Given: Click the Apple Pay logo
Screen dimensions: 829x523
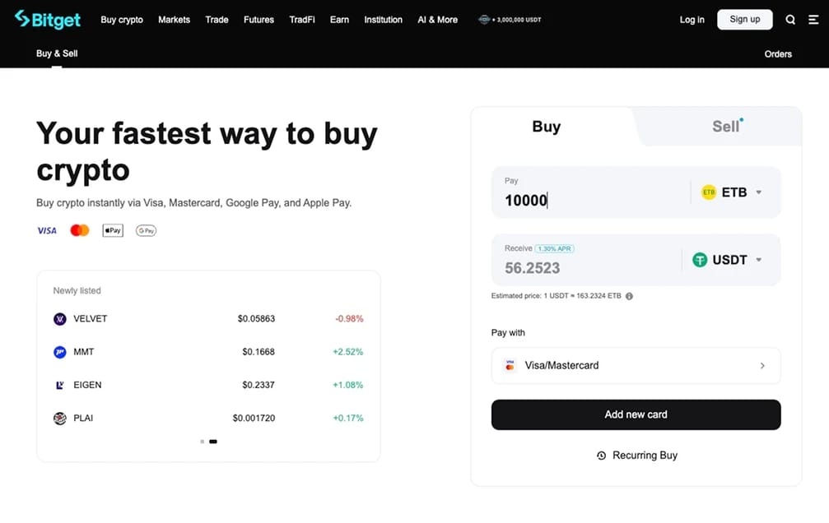Looking at the screenshot, I should pyautogui.click(x=113, y=230).
